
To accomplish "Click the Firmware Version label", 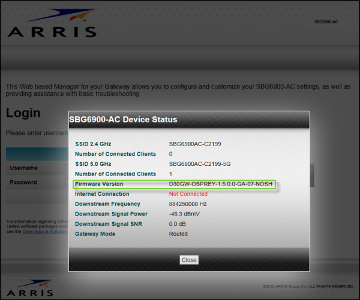I will tap(99, 184).
